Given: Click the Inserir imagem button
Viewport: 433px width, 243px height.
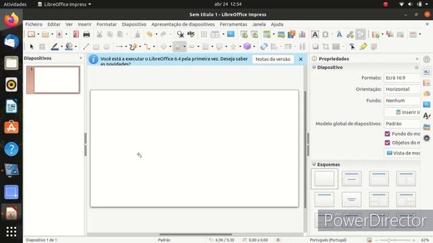Looking at the screenshot, I should coord(403,112).
